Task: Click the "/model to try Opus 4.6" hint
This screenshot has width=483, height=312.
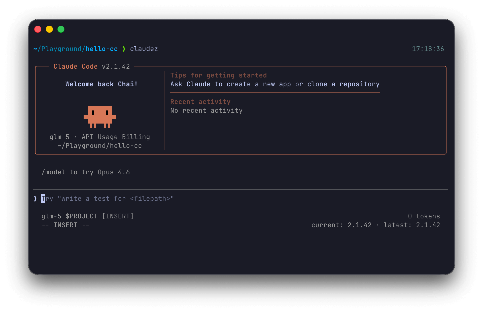Action: (86, 172)
